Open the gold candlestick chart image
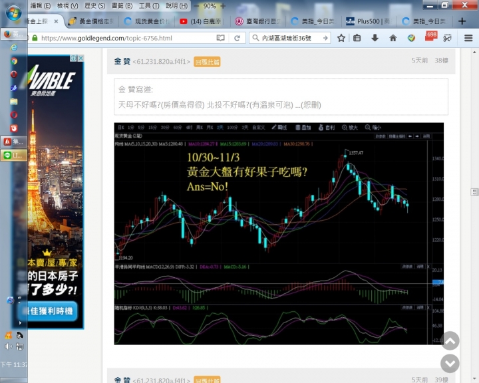This screenshot has height=383, width=479. [x=279, y=233]
